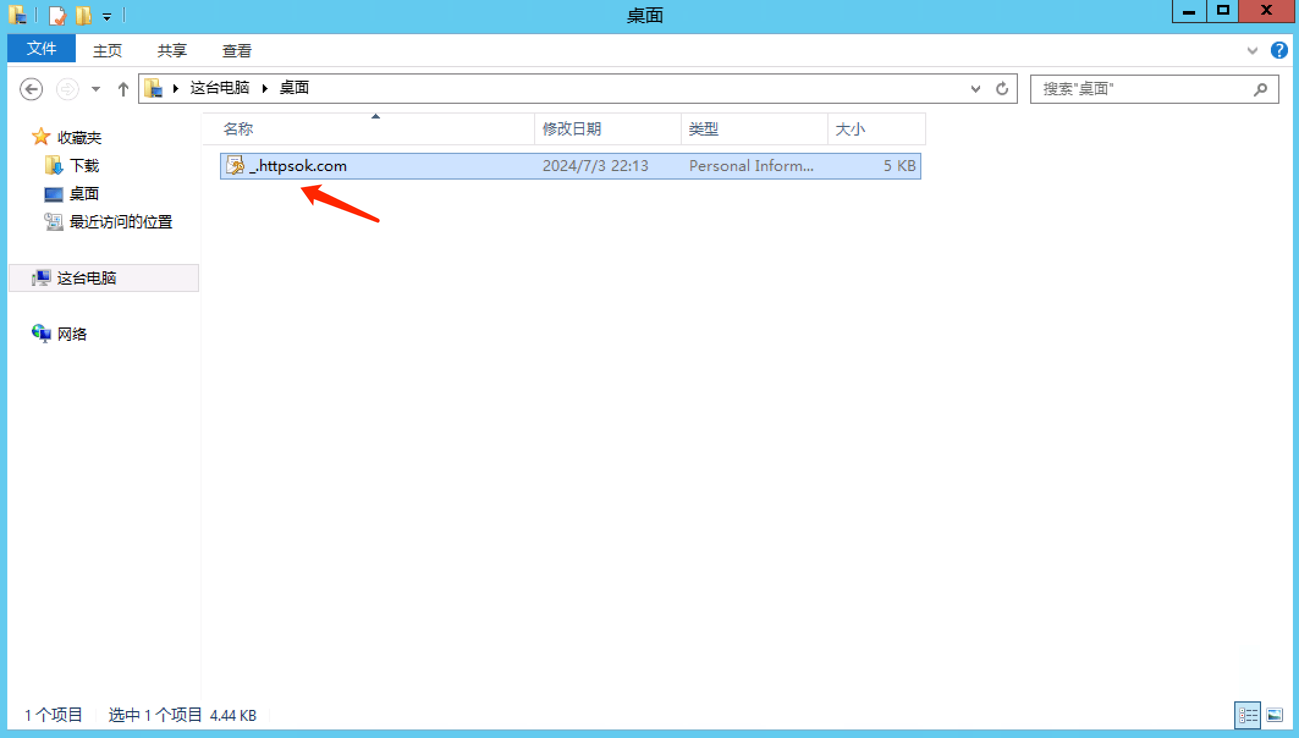Click the new folder quick access icon
The height and width of the screenshot is (738, 1299).
tap(83, 15)
